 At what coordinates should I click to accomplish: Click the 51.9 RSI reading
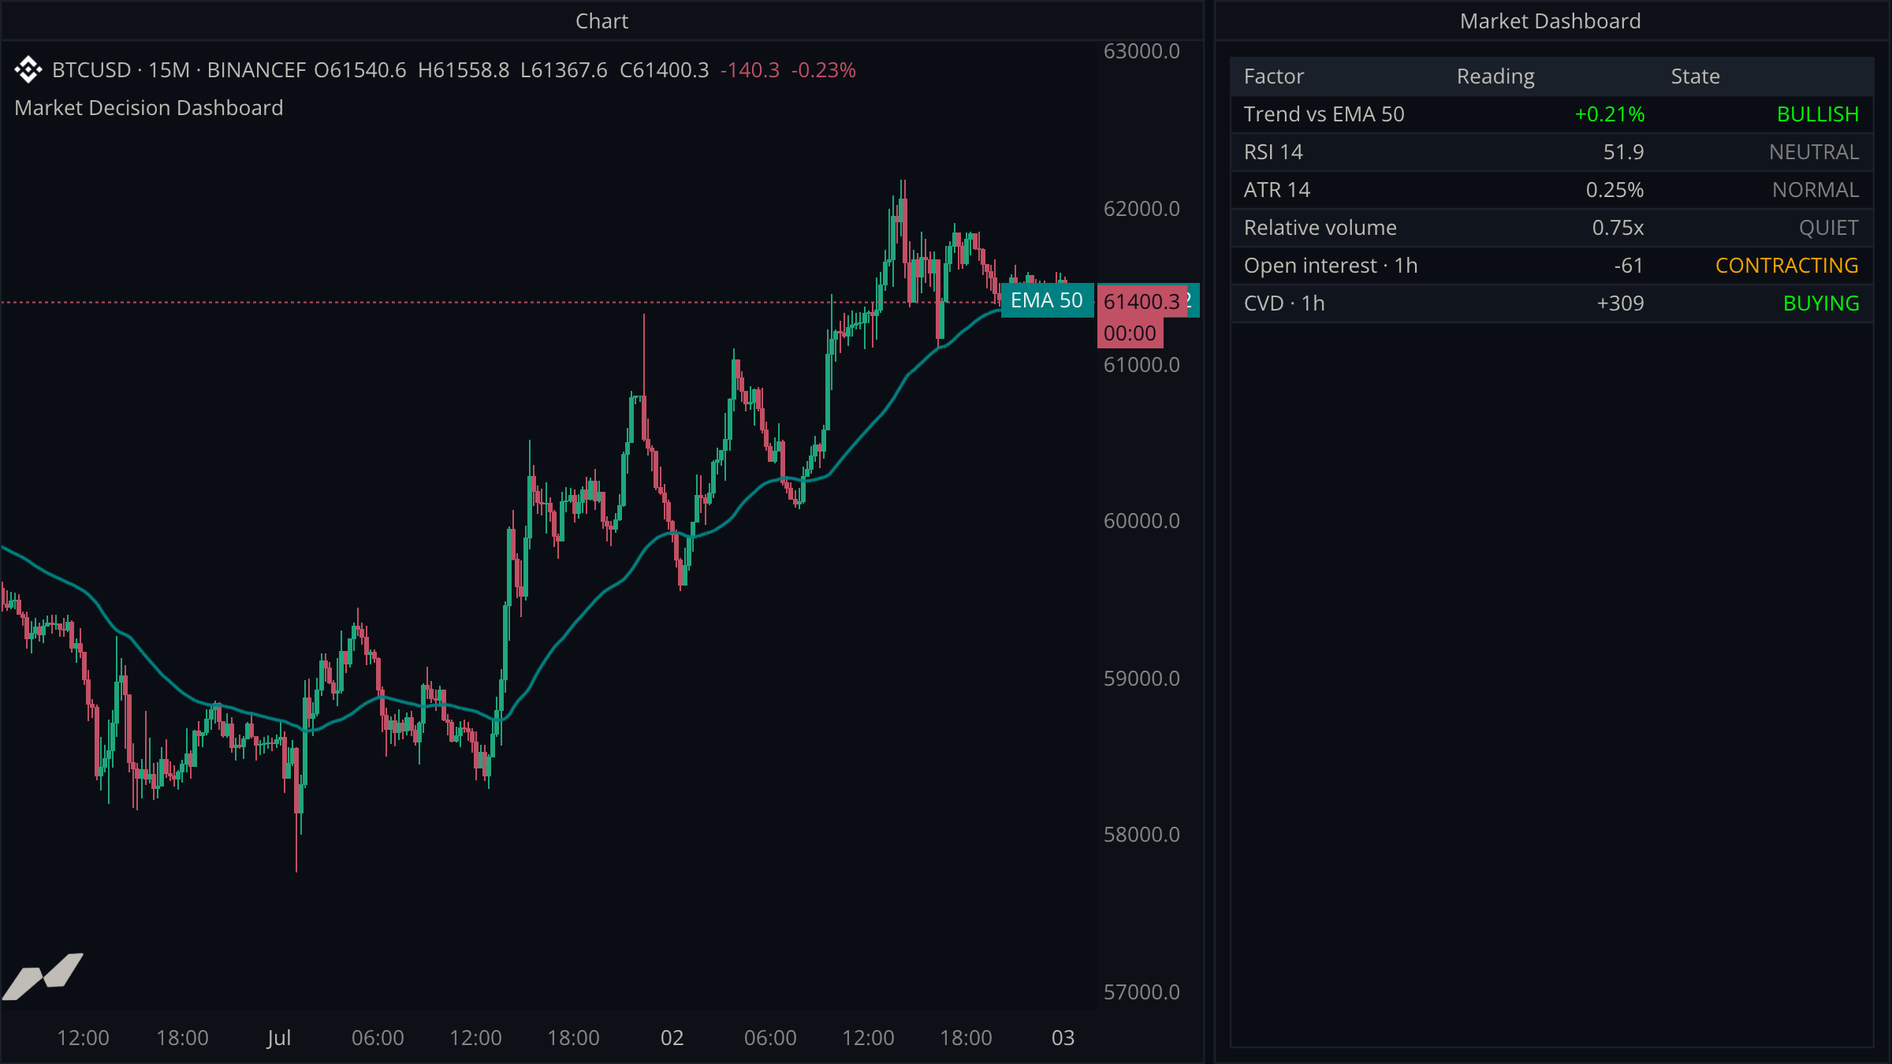[1623, 152]
